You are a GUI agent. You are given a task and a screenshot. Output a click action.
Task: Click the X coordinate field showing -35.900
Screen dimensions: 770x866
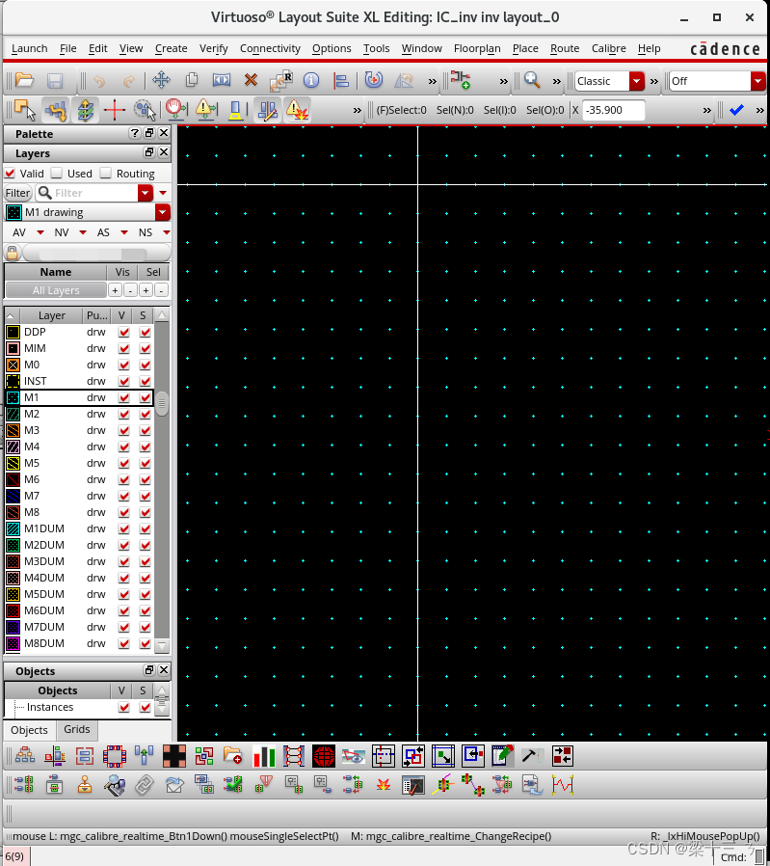[x=613, y=111]
